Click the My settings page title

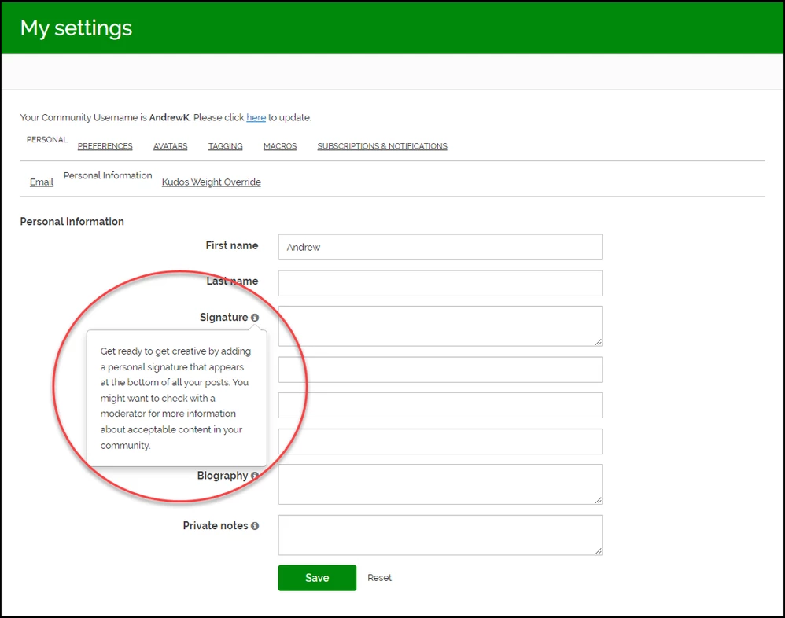(x=76, y=28)
